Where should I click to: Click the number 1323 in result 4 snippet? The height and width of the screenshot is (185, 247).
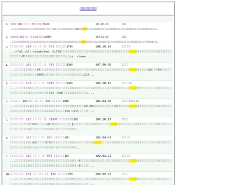click(86, 74)
